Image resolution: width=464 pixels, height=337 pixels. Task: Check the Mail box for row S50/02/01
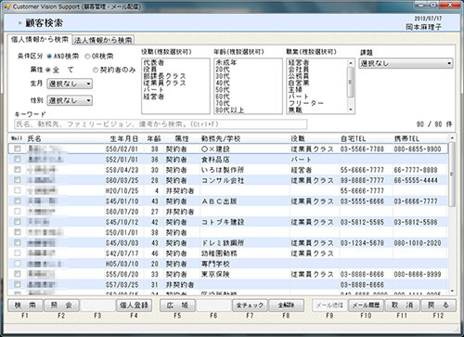pos(18,149)
